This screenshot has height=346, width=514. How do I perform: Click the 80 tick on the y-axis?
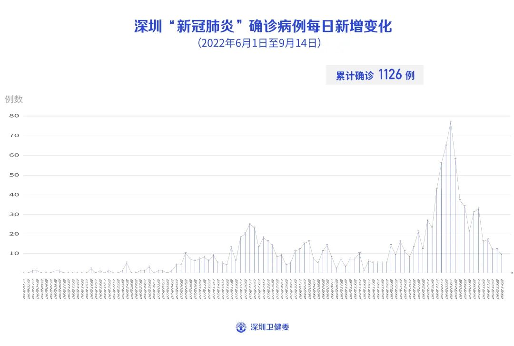(x=14, y=116)
